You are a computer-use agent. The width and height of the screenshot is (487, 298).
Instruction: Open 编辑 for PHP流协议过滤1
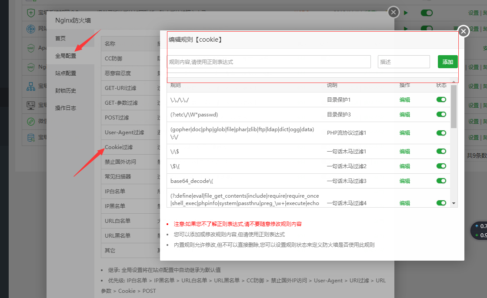pyautogui.click(x=405, y=133)
